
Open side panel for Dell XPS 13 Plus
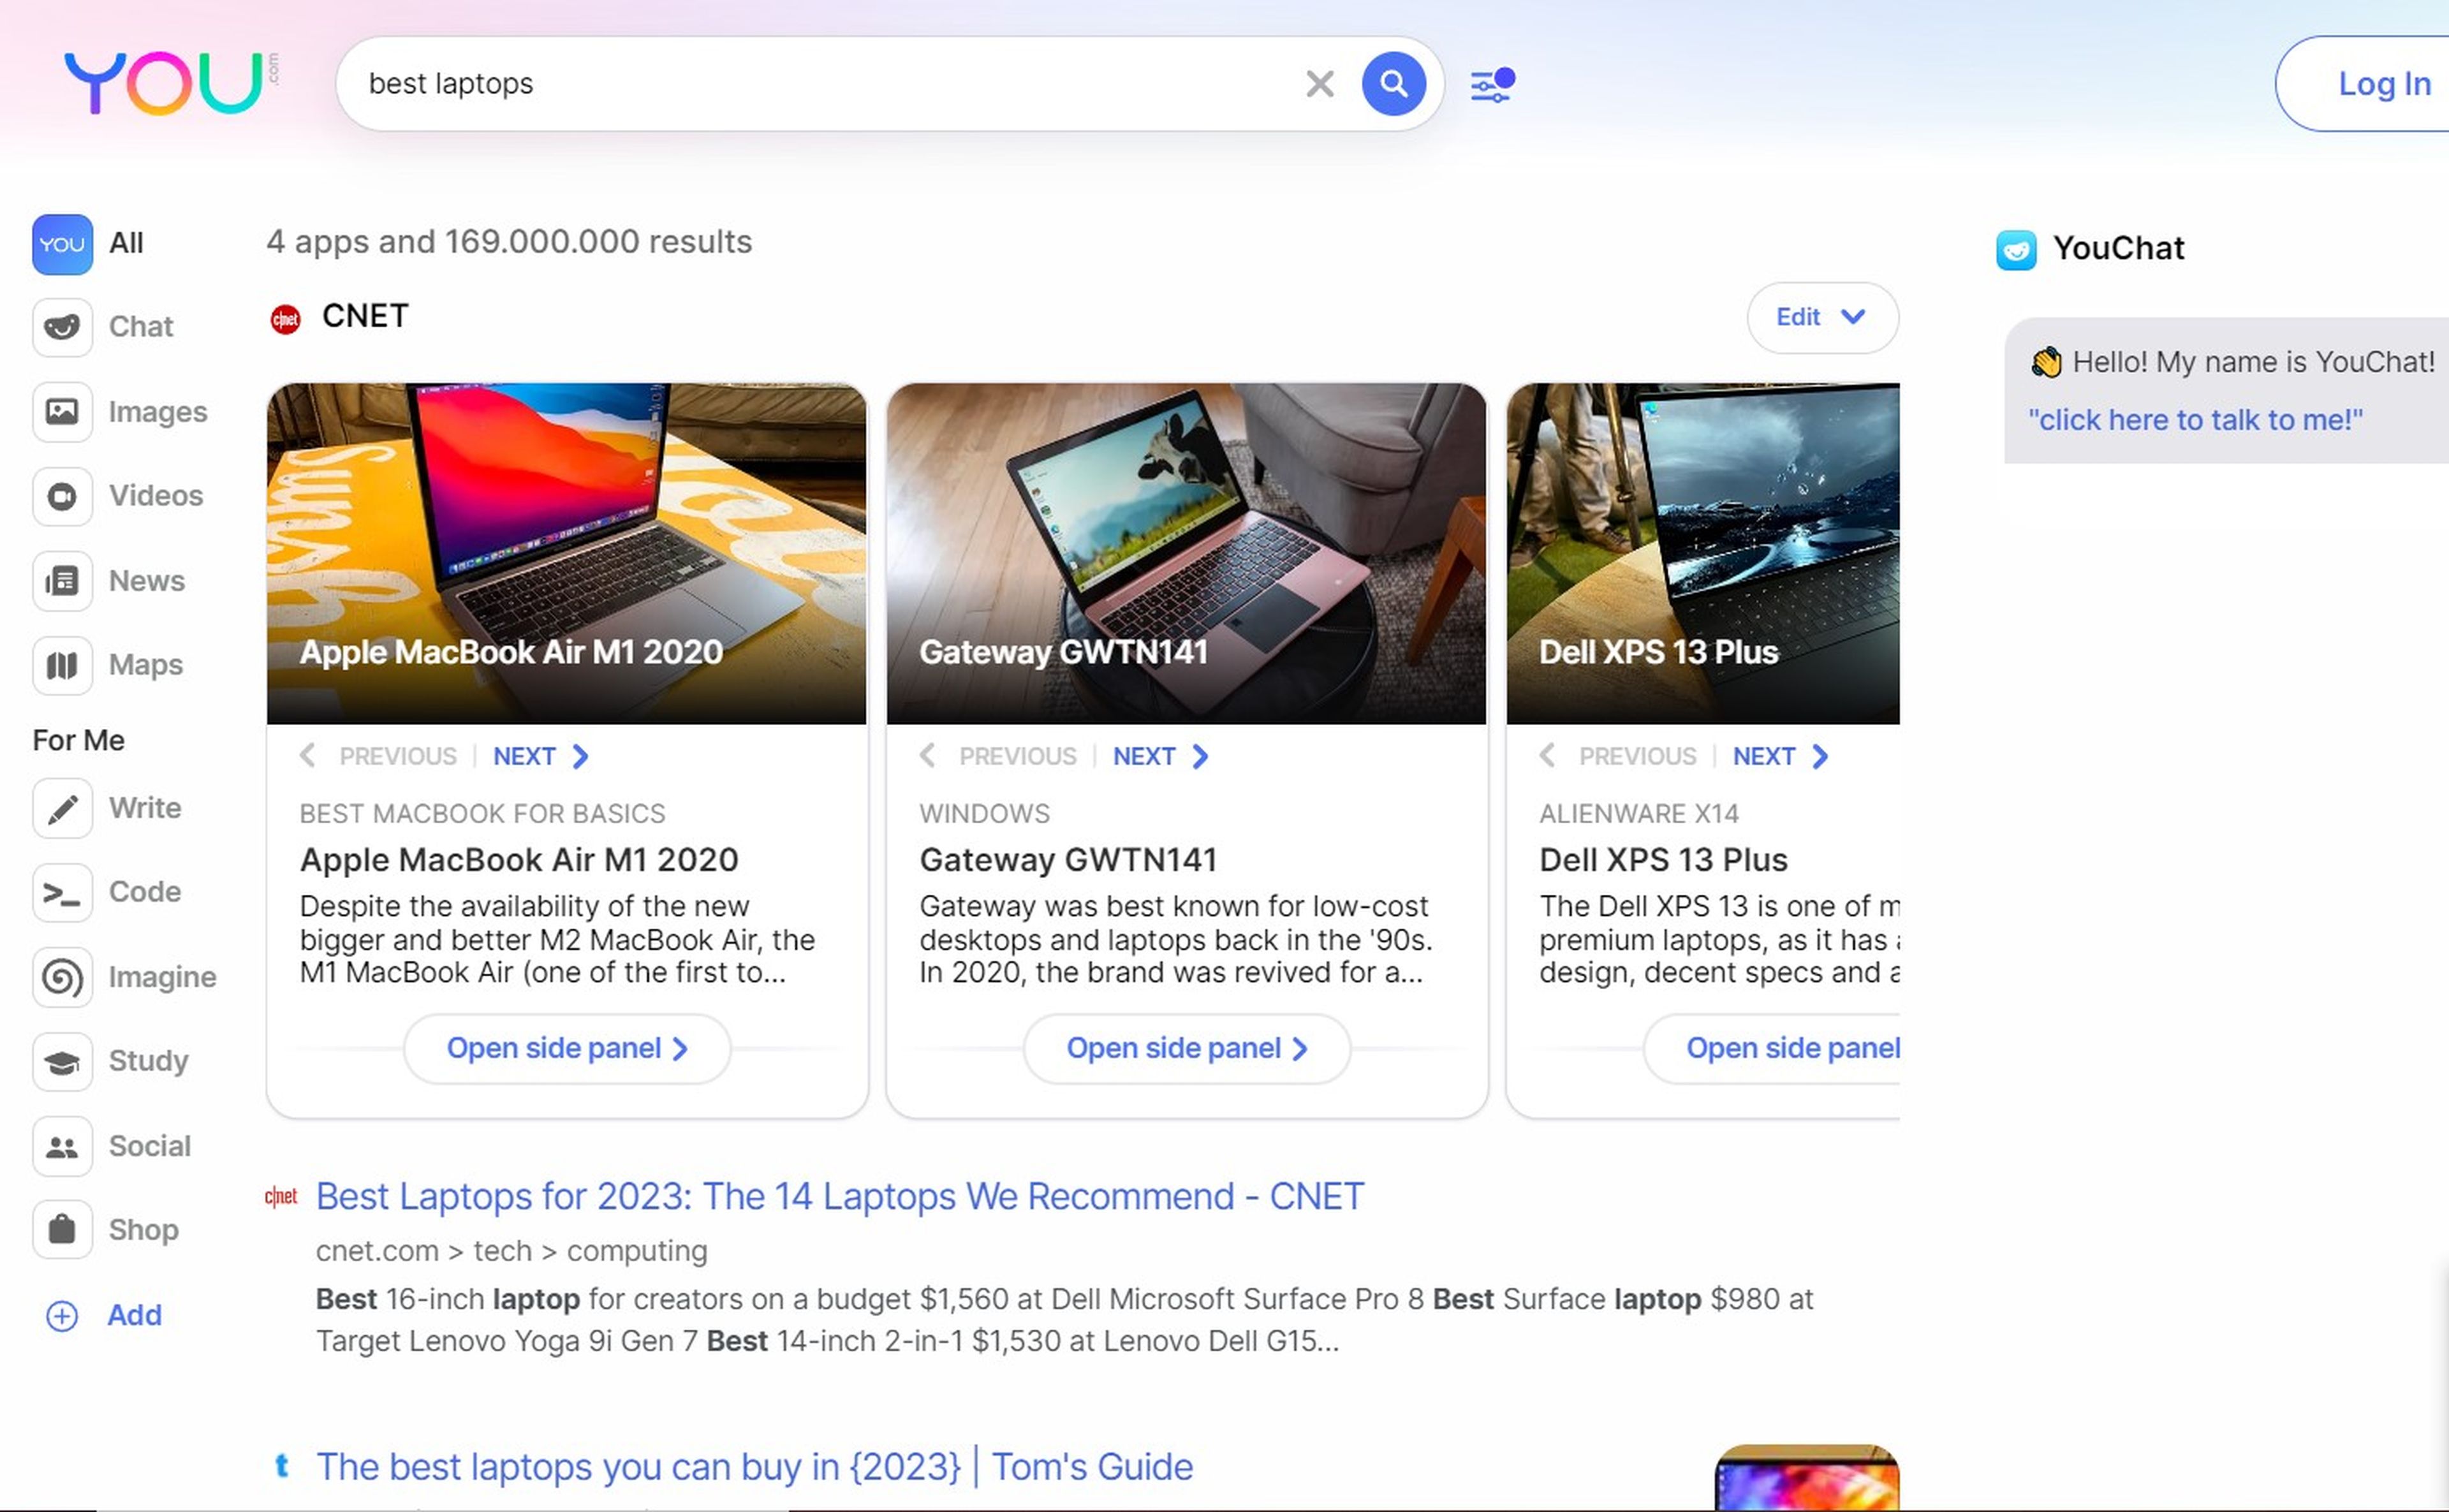click(1772, 1048)
